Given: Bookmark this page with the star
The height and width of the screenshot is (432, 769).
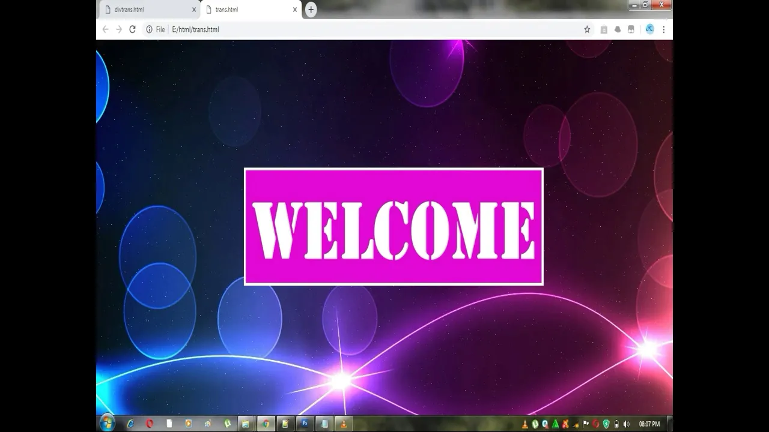Looking at the screenshot, I should coord(587,29).
